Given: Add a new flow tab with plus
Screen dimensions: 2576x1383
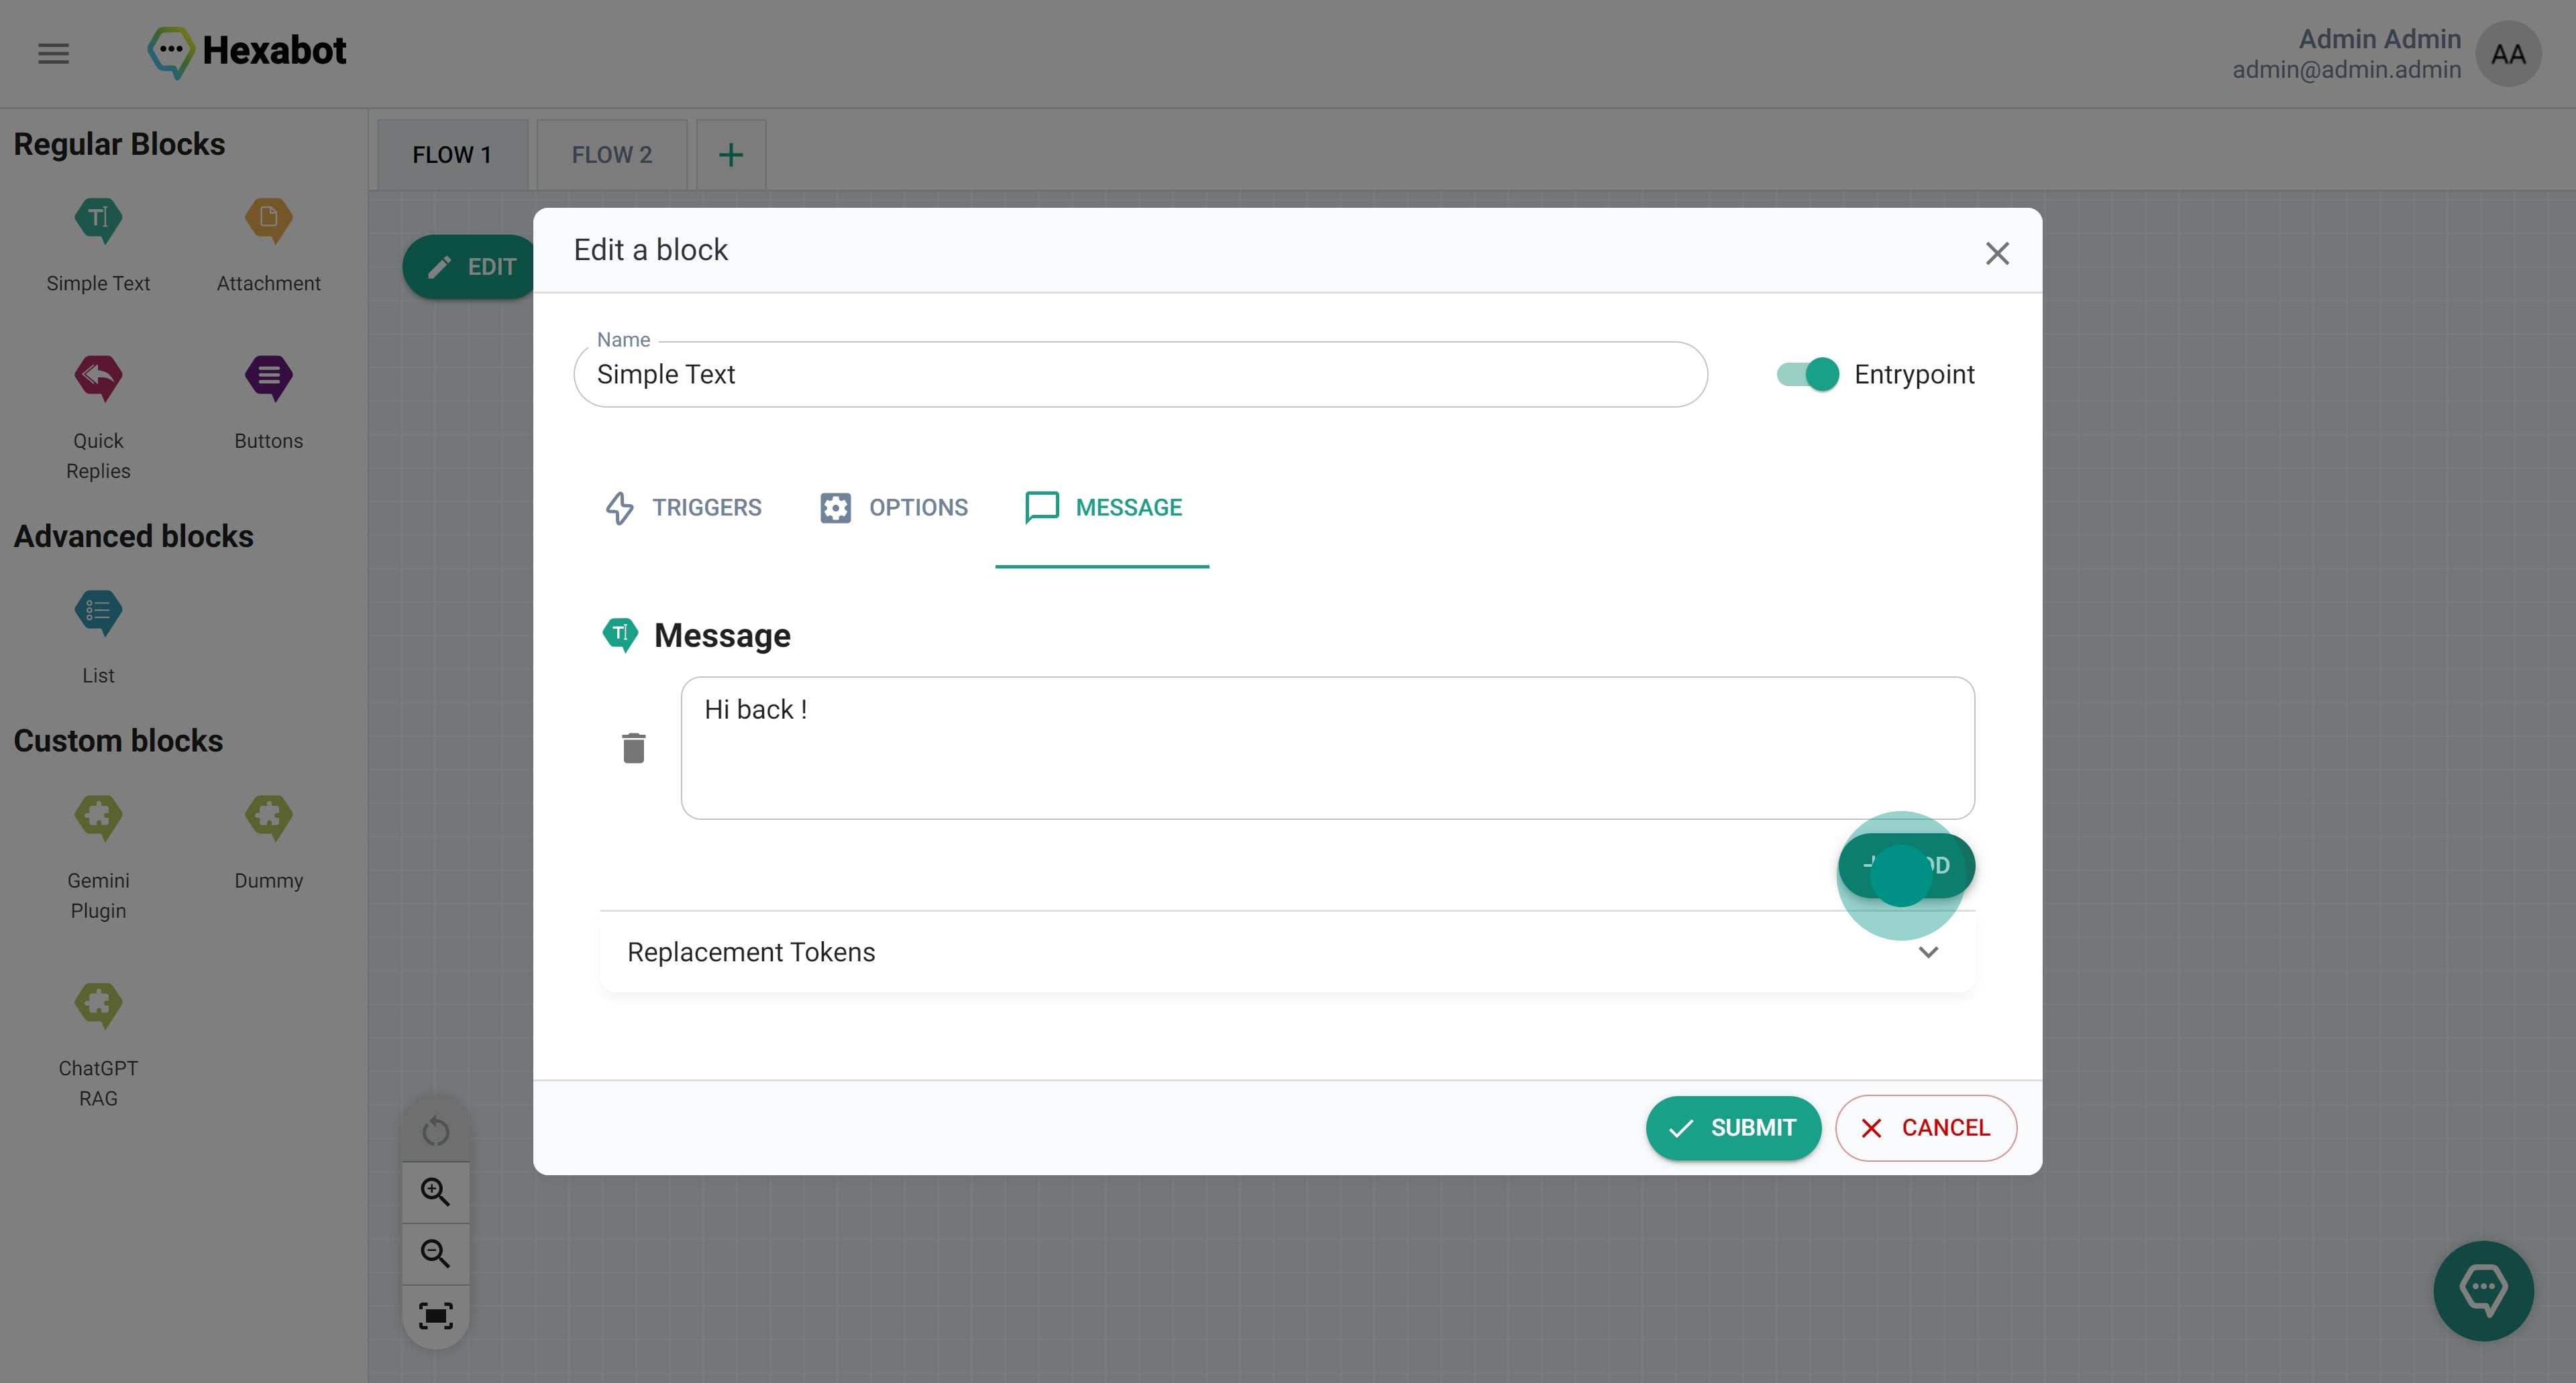Looking at the screenshot, I should (731, 155).
